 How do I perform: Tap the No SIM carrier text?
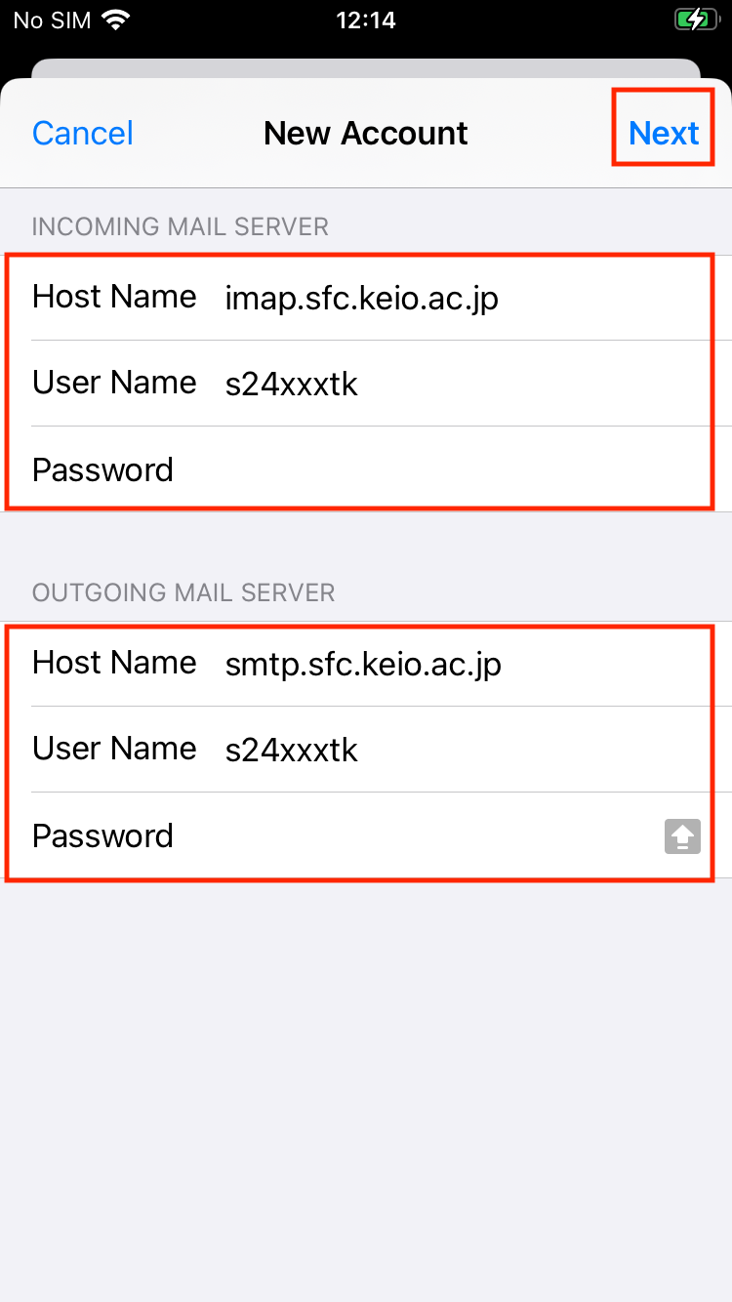(50, 20)
